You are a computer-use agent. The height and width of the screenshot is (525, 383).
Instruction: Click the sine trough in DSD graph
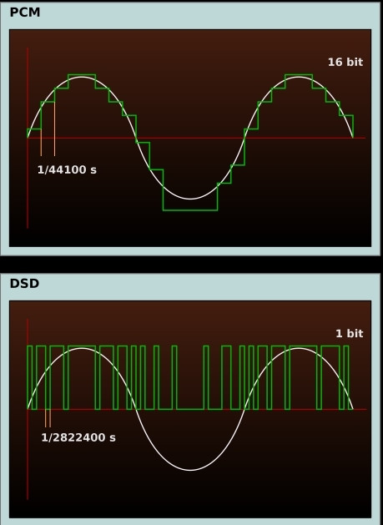pyautogui.click(x=190, y=470)
